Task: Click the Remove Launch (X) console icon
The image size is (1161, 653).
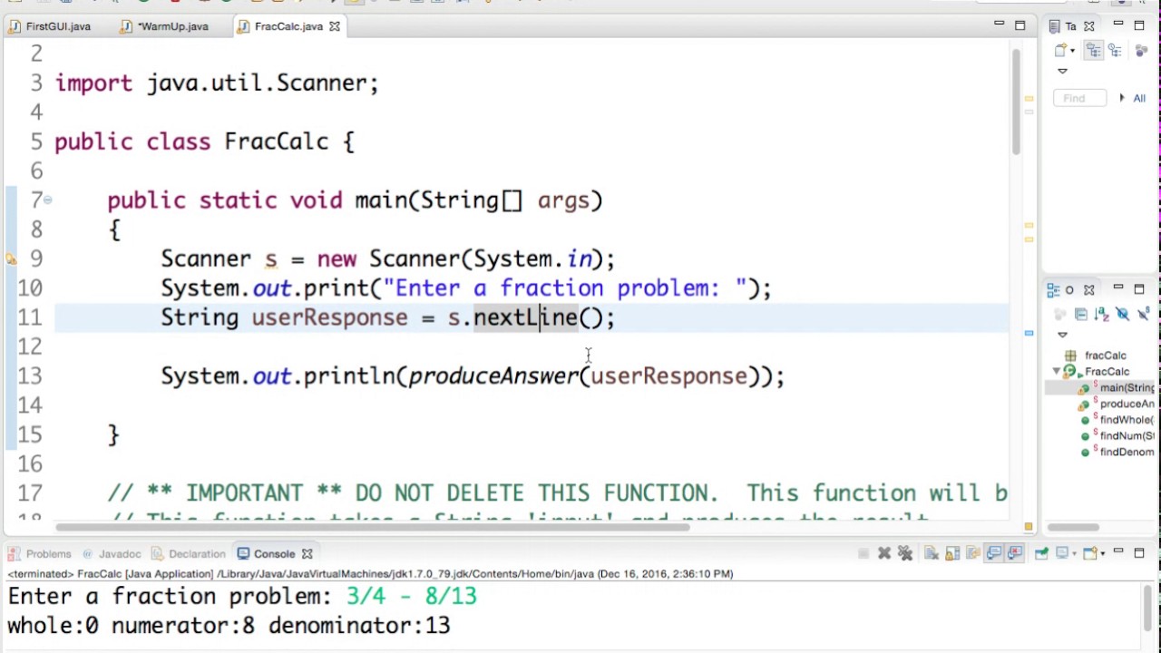Action: pyautogui.click(x=884, y=553)
